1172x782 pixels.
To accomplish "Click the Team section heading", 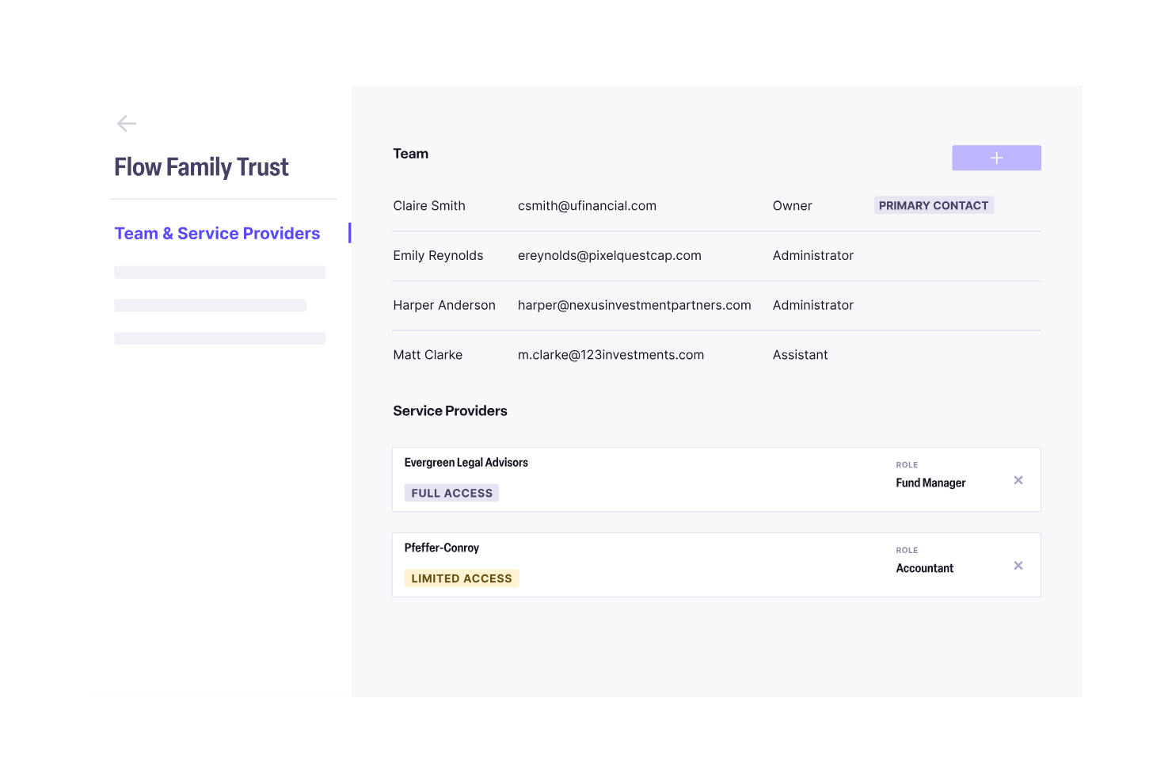I will pyautogui.click(x=410, y=154).
